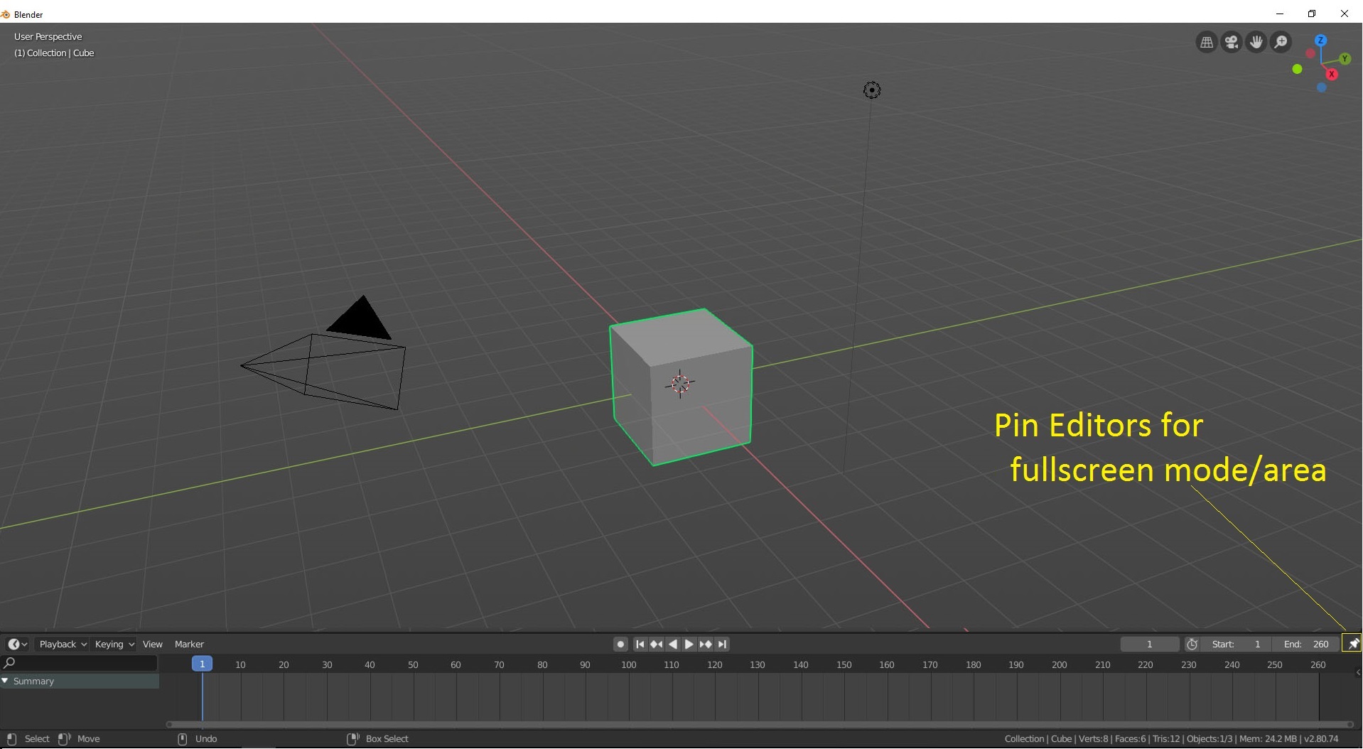Click the scene statistics text in status bar
Viewport: 1363px width, 749px height.
coord(1171,739)
